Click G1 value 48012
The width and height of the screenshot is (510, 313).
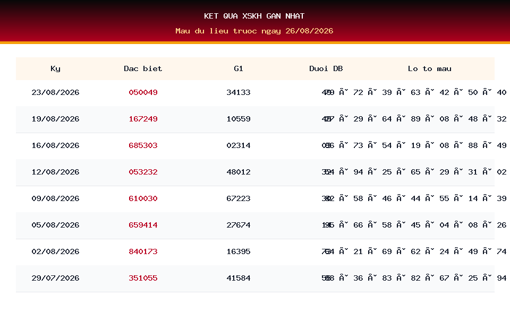tap(239, 172)
